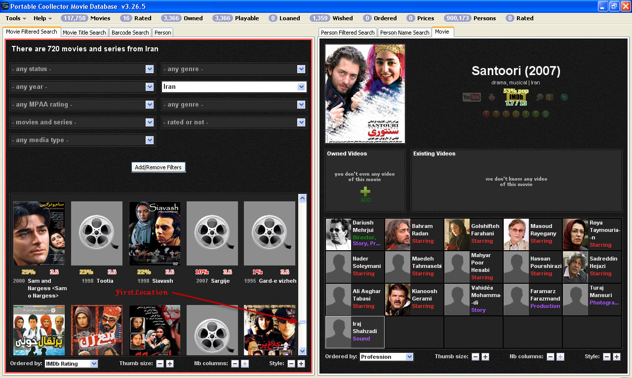
Task: Select Bahram Radan cast card
Action: coord(414,234)
